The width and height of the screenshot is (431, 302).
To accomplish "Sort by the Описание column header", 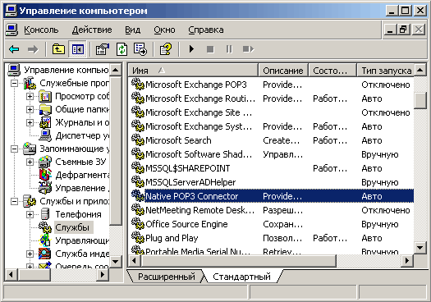I will (283, 71).
